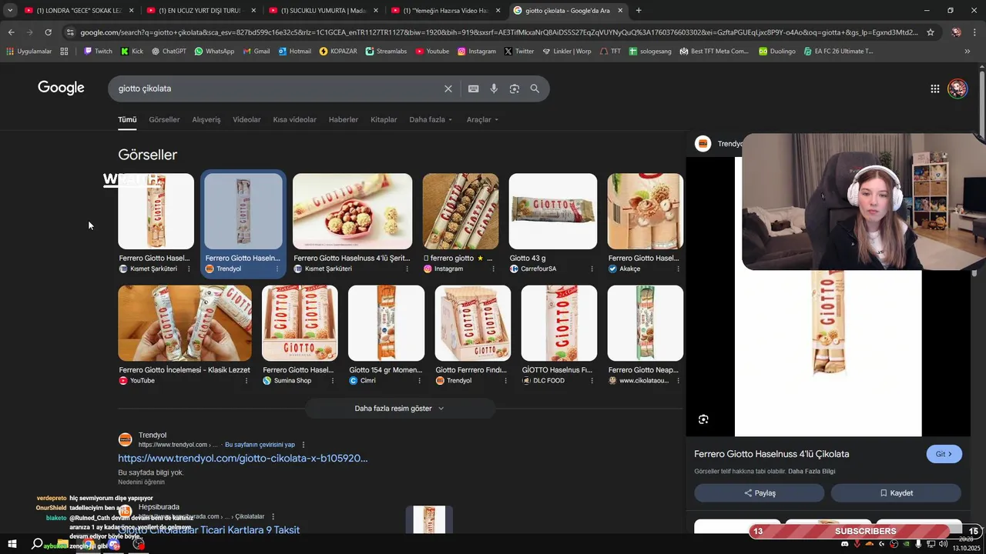Open the ChatGPT bookmark

[169, 52]
